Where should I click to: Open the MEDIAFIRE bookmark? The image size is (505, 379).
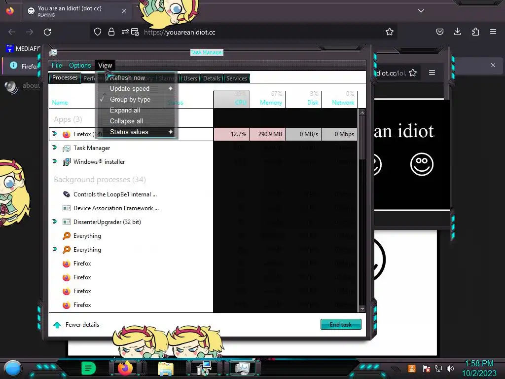pyautogui.click(x=23, y=49)
